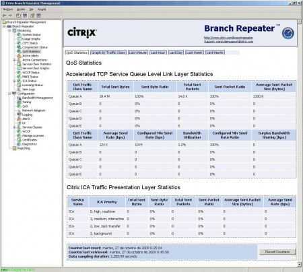
Task: Select the UI item under Configuration
Action: 24,123
